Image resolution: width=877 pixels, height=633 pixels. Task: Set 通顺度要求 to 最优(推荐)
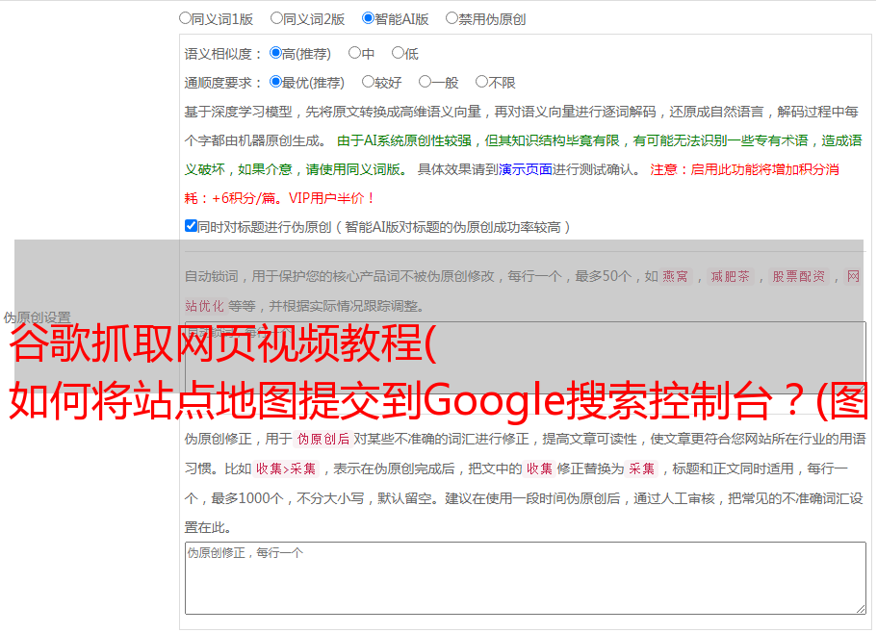pos(275,82)
